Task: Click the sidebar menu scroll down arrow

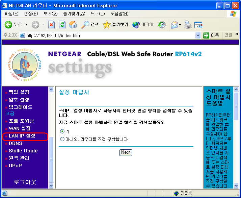Action: tap(51, 185)
